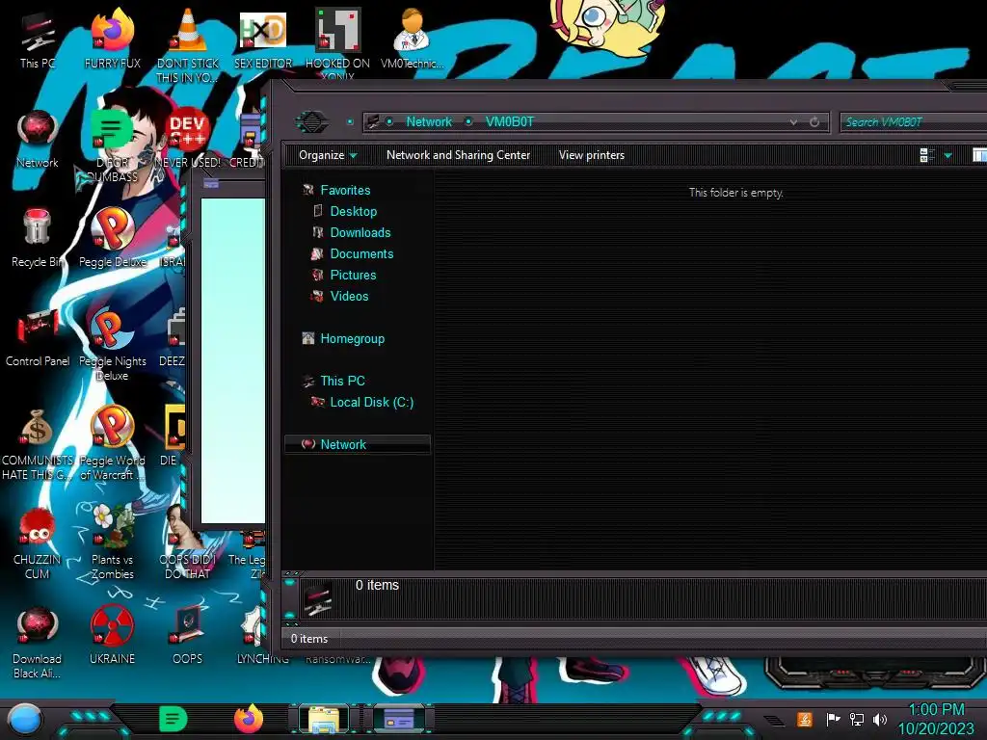Select Downloads in the navigation pane
The height and width of the screenshot is (740, 987).
[x=360, y=233]
